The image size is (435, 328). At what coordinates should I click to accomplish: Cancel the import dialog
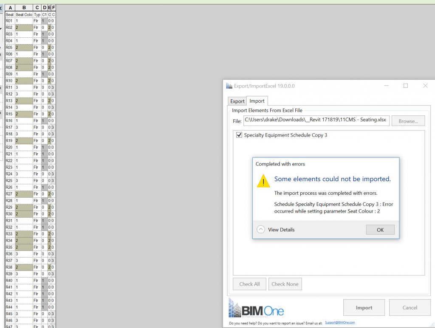tap(410, 308)
